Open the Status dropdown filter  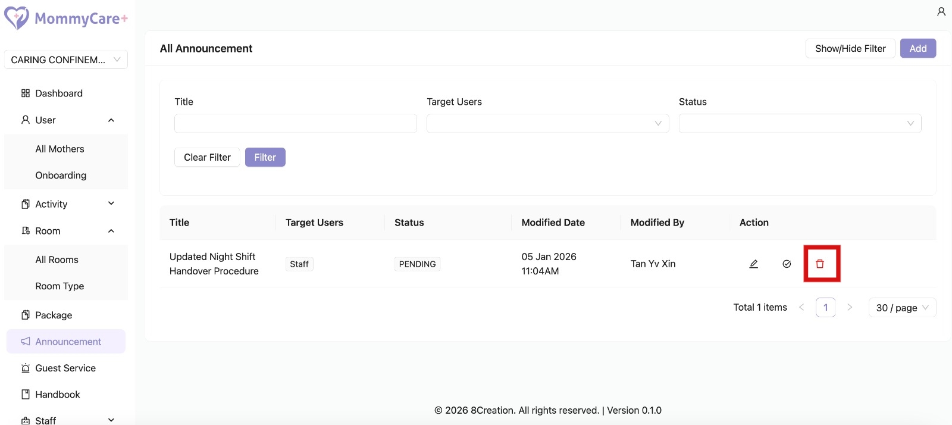[800, 123]
